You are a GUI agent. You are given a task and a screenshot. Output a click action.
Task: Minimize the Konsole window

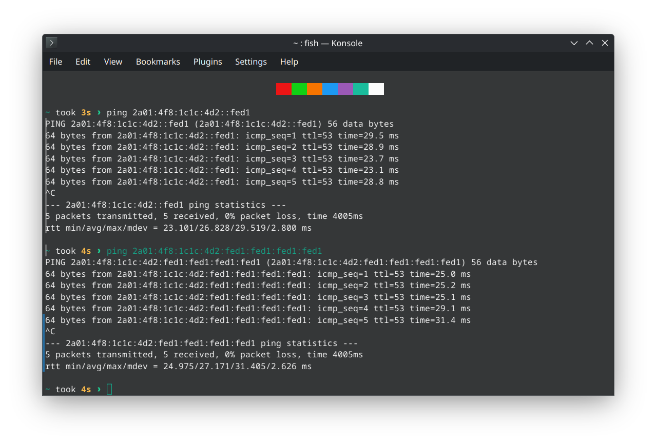[574, 43]
